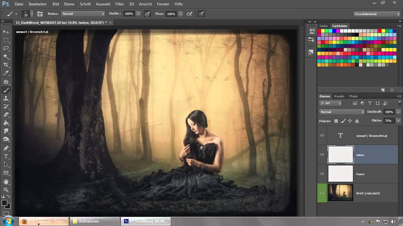
Task: Select the Rectangular Marquee tool
Action: pos(6,40)
